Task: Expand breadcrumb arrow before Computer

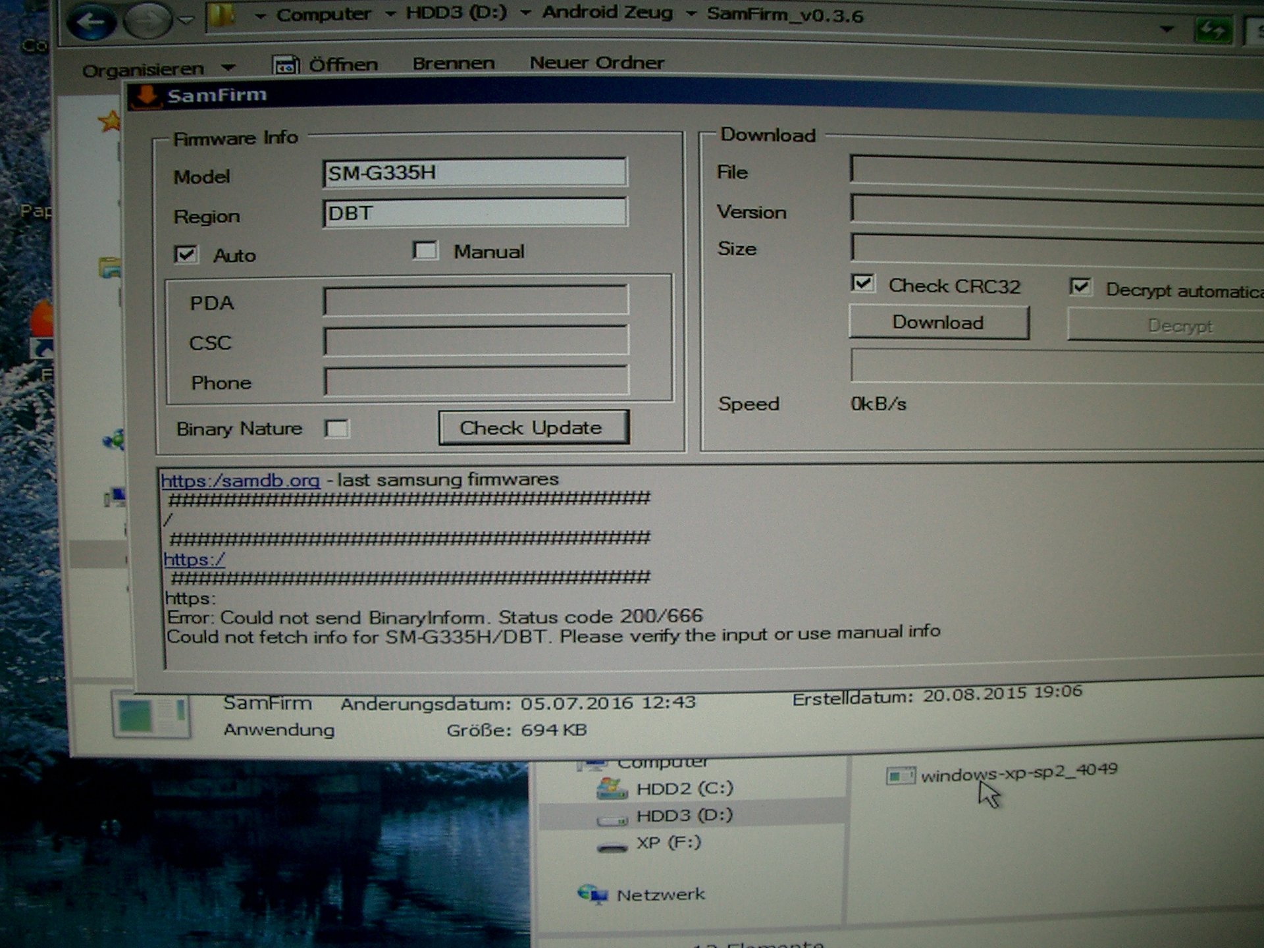Action: point(261,16)
